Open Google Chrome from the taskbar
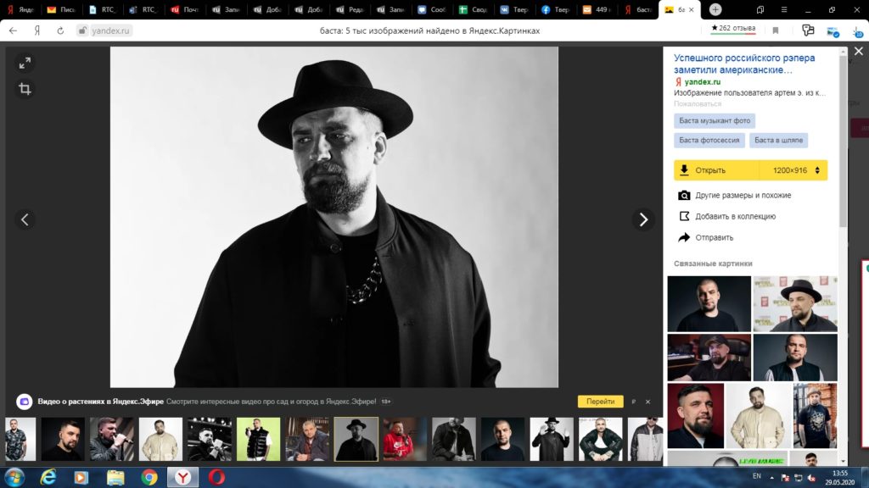 (149, 477)
